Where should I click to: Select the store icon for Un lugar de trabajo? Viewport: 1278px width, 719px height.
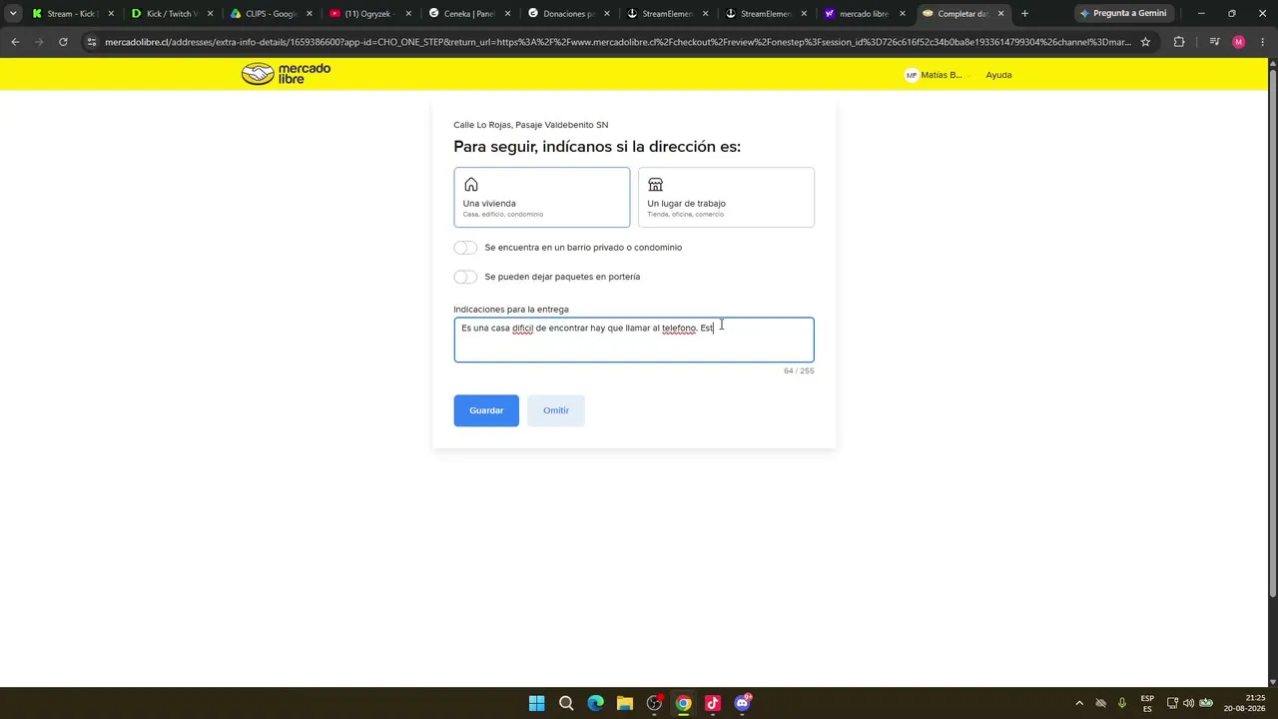[x=655, y=185]
